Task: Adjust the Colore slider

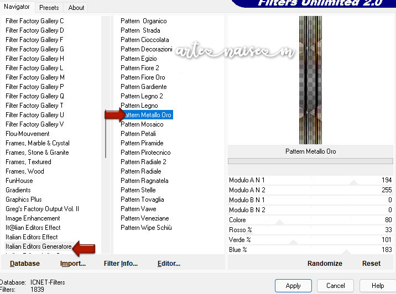Action: coord(310,220)
